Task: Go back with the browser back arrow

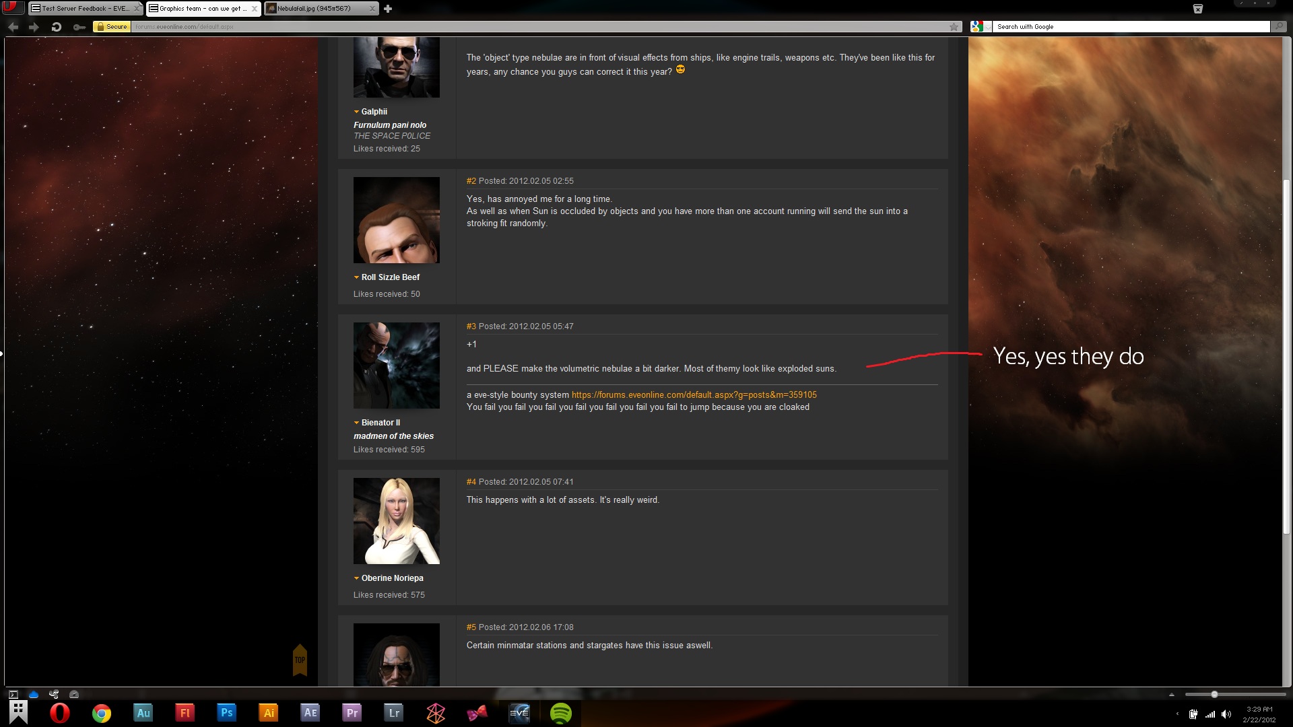Action: (x=13, y=27)
